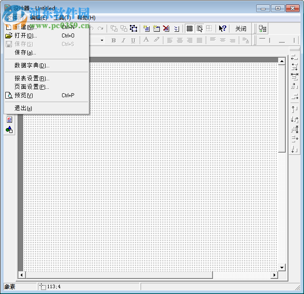The image size is (304, 294).
Task: Click the horizontal scrollbar right arrow
Action: (274, 275)
